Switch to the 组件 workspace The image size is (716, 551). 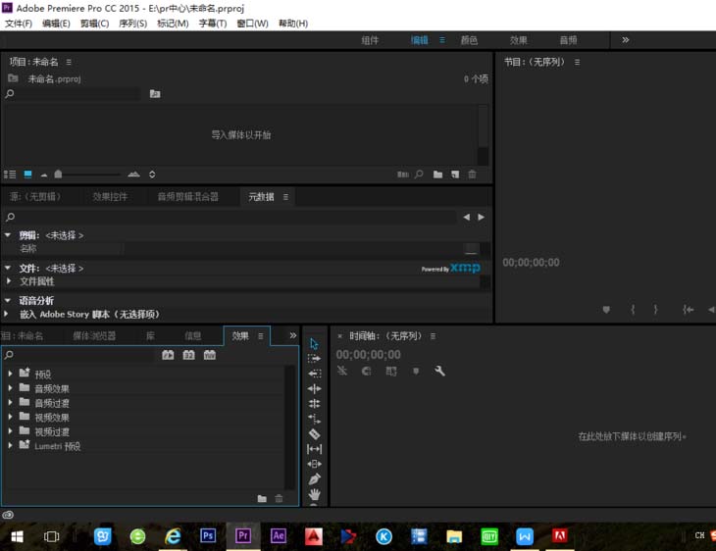(x=370, y=40)
